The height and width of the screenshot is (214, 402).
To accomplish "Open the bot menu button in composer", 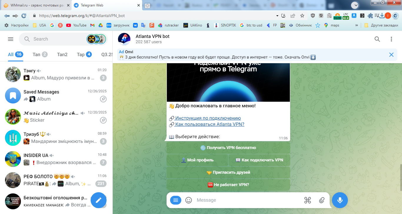I will (176, 200).
